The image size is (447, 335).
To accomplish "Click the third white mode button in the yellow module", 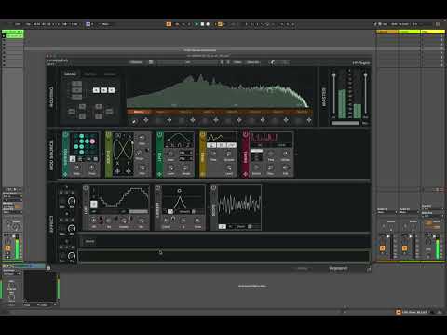I will [x=232, y=145].
